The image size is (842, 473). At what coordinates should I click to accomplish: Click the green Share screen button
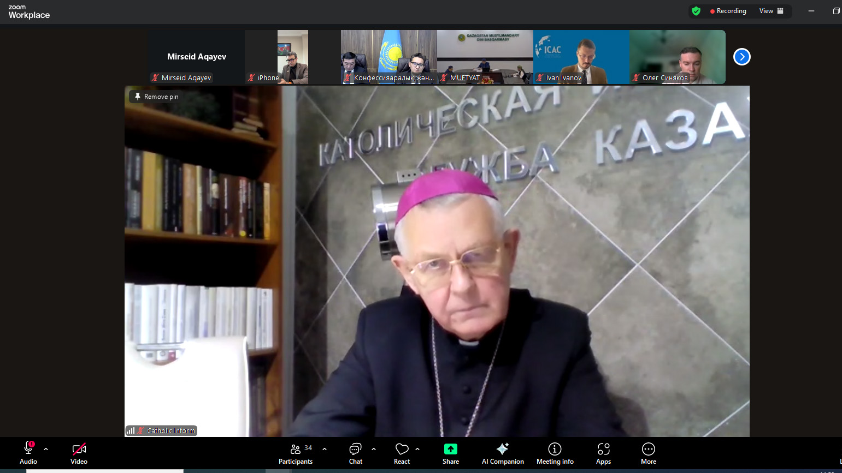click(x=450, y=453)
